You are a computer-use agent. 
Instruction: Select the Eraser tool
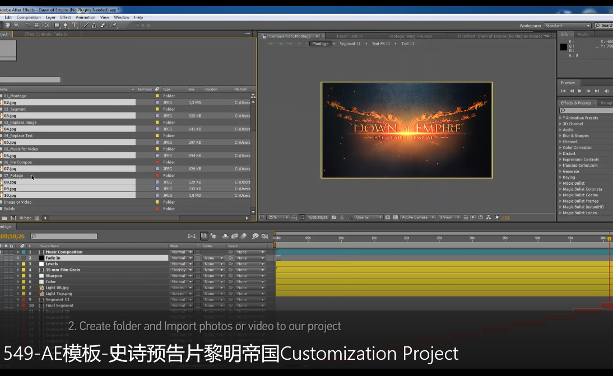click(x=103, y=25)
